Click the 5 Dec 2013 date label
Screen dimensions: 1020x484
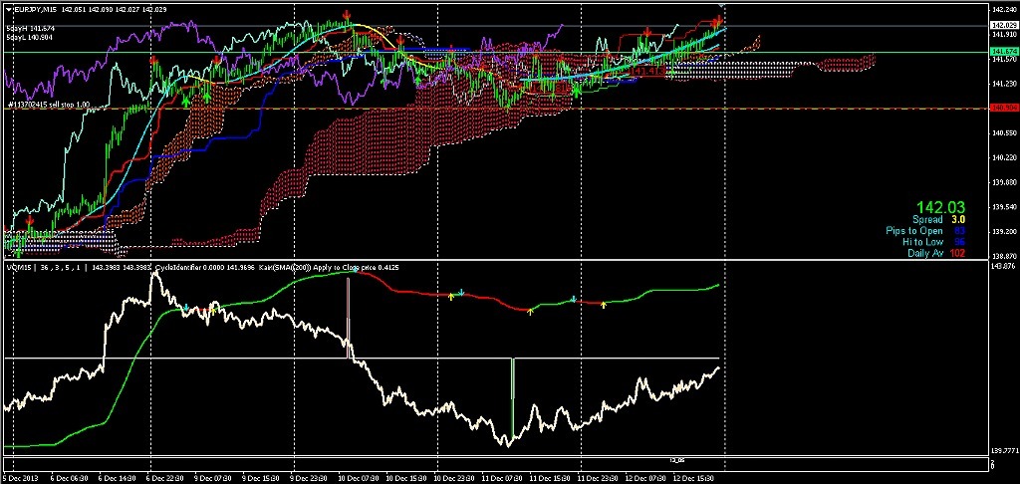pos(20,477)
